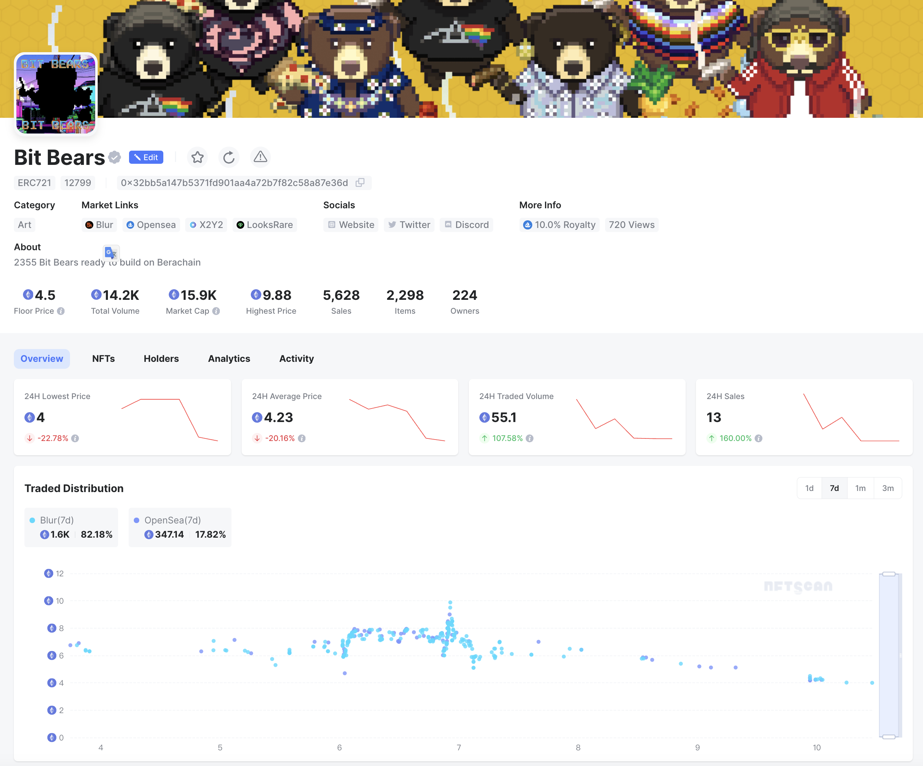Screen dimensions: 923x766
Task: Click the 9.88 Highest Price value
Action: tap(271, 295)
